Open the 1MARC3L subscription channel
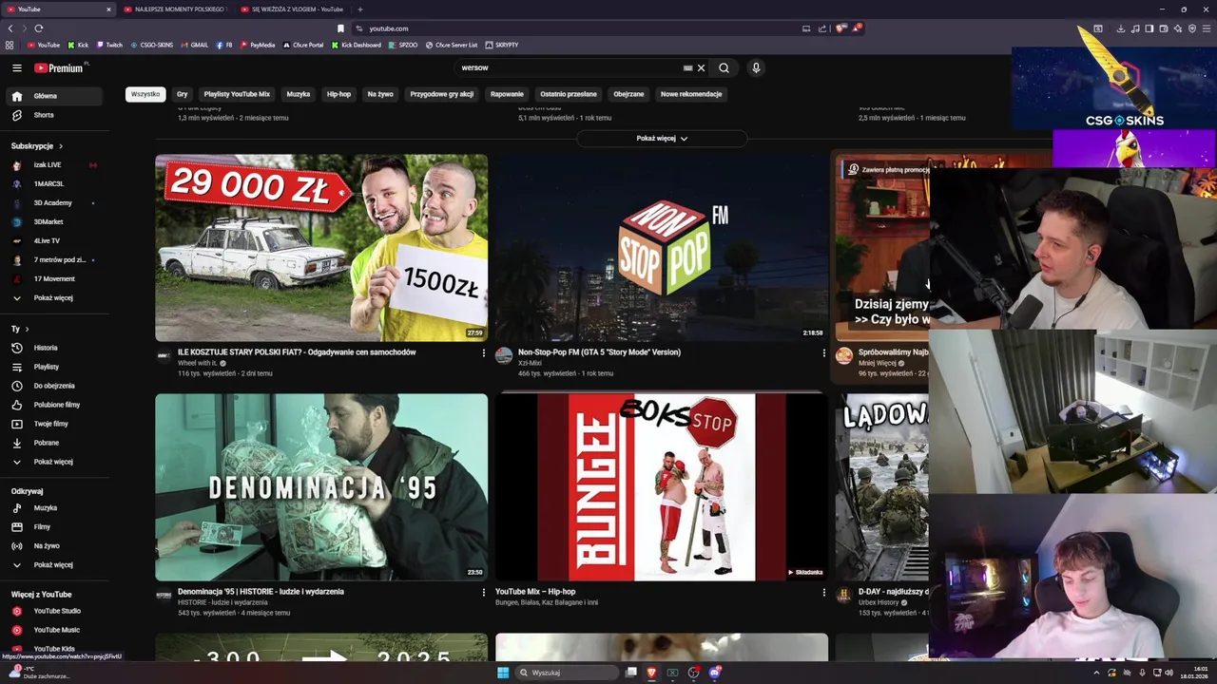1217x684 pixels. pos(55,183)
